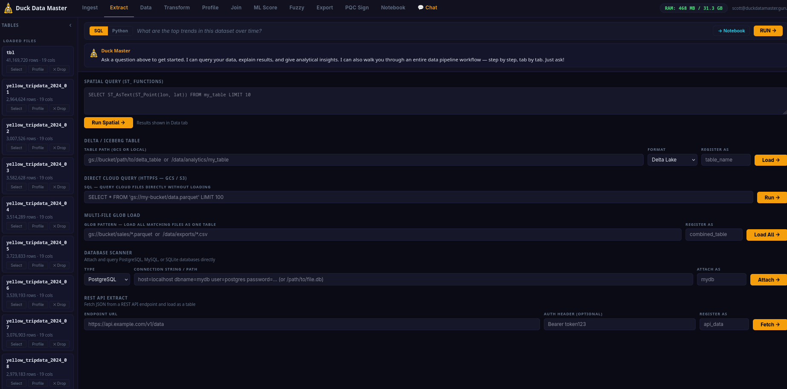The image size is (787, 389).
Task: Open the PQC Sign tab
Action: [357, 8]
